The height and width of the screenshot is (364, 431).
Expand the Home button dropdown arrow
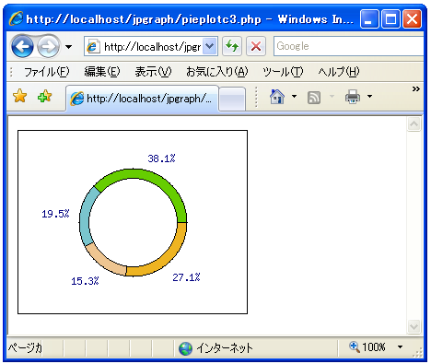point(294,97)
